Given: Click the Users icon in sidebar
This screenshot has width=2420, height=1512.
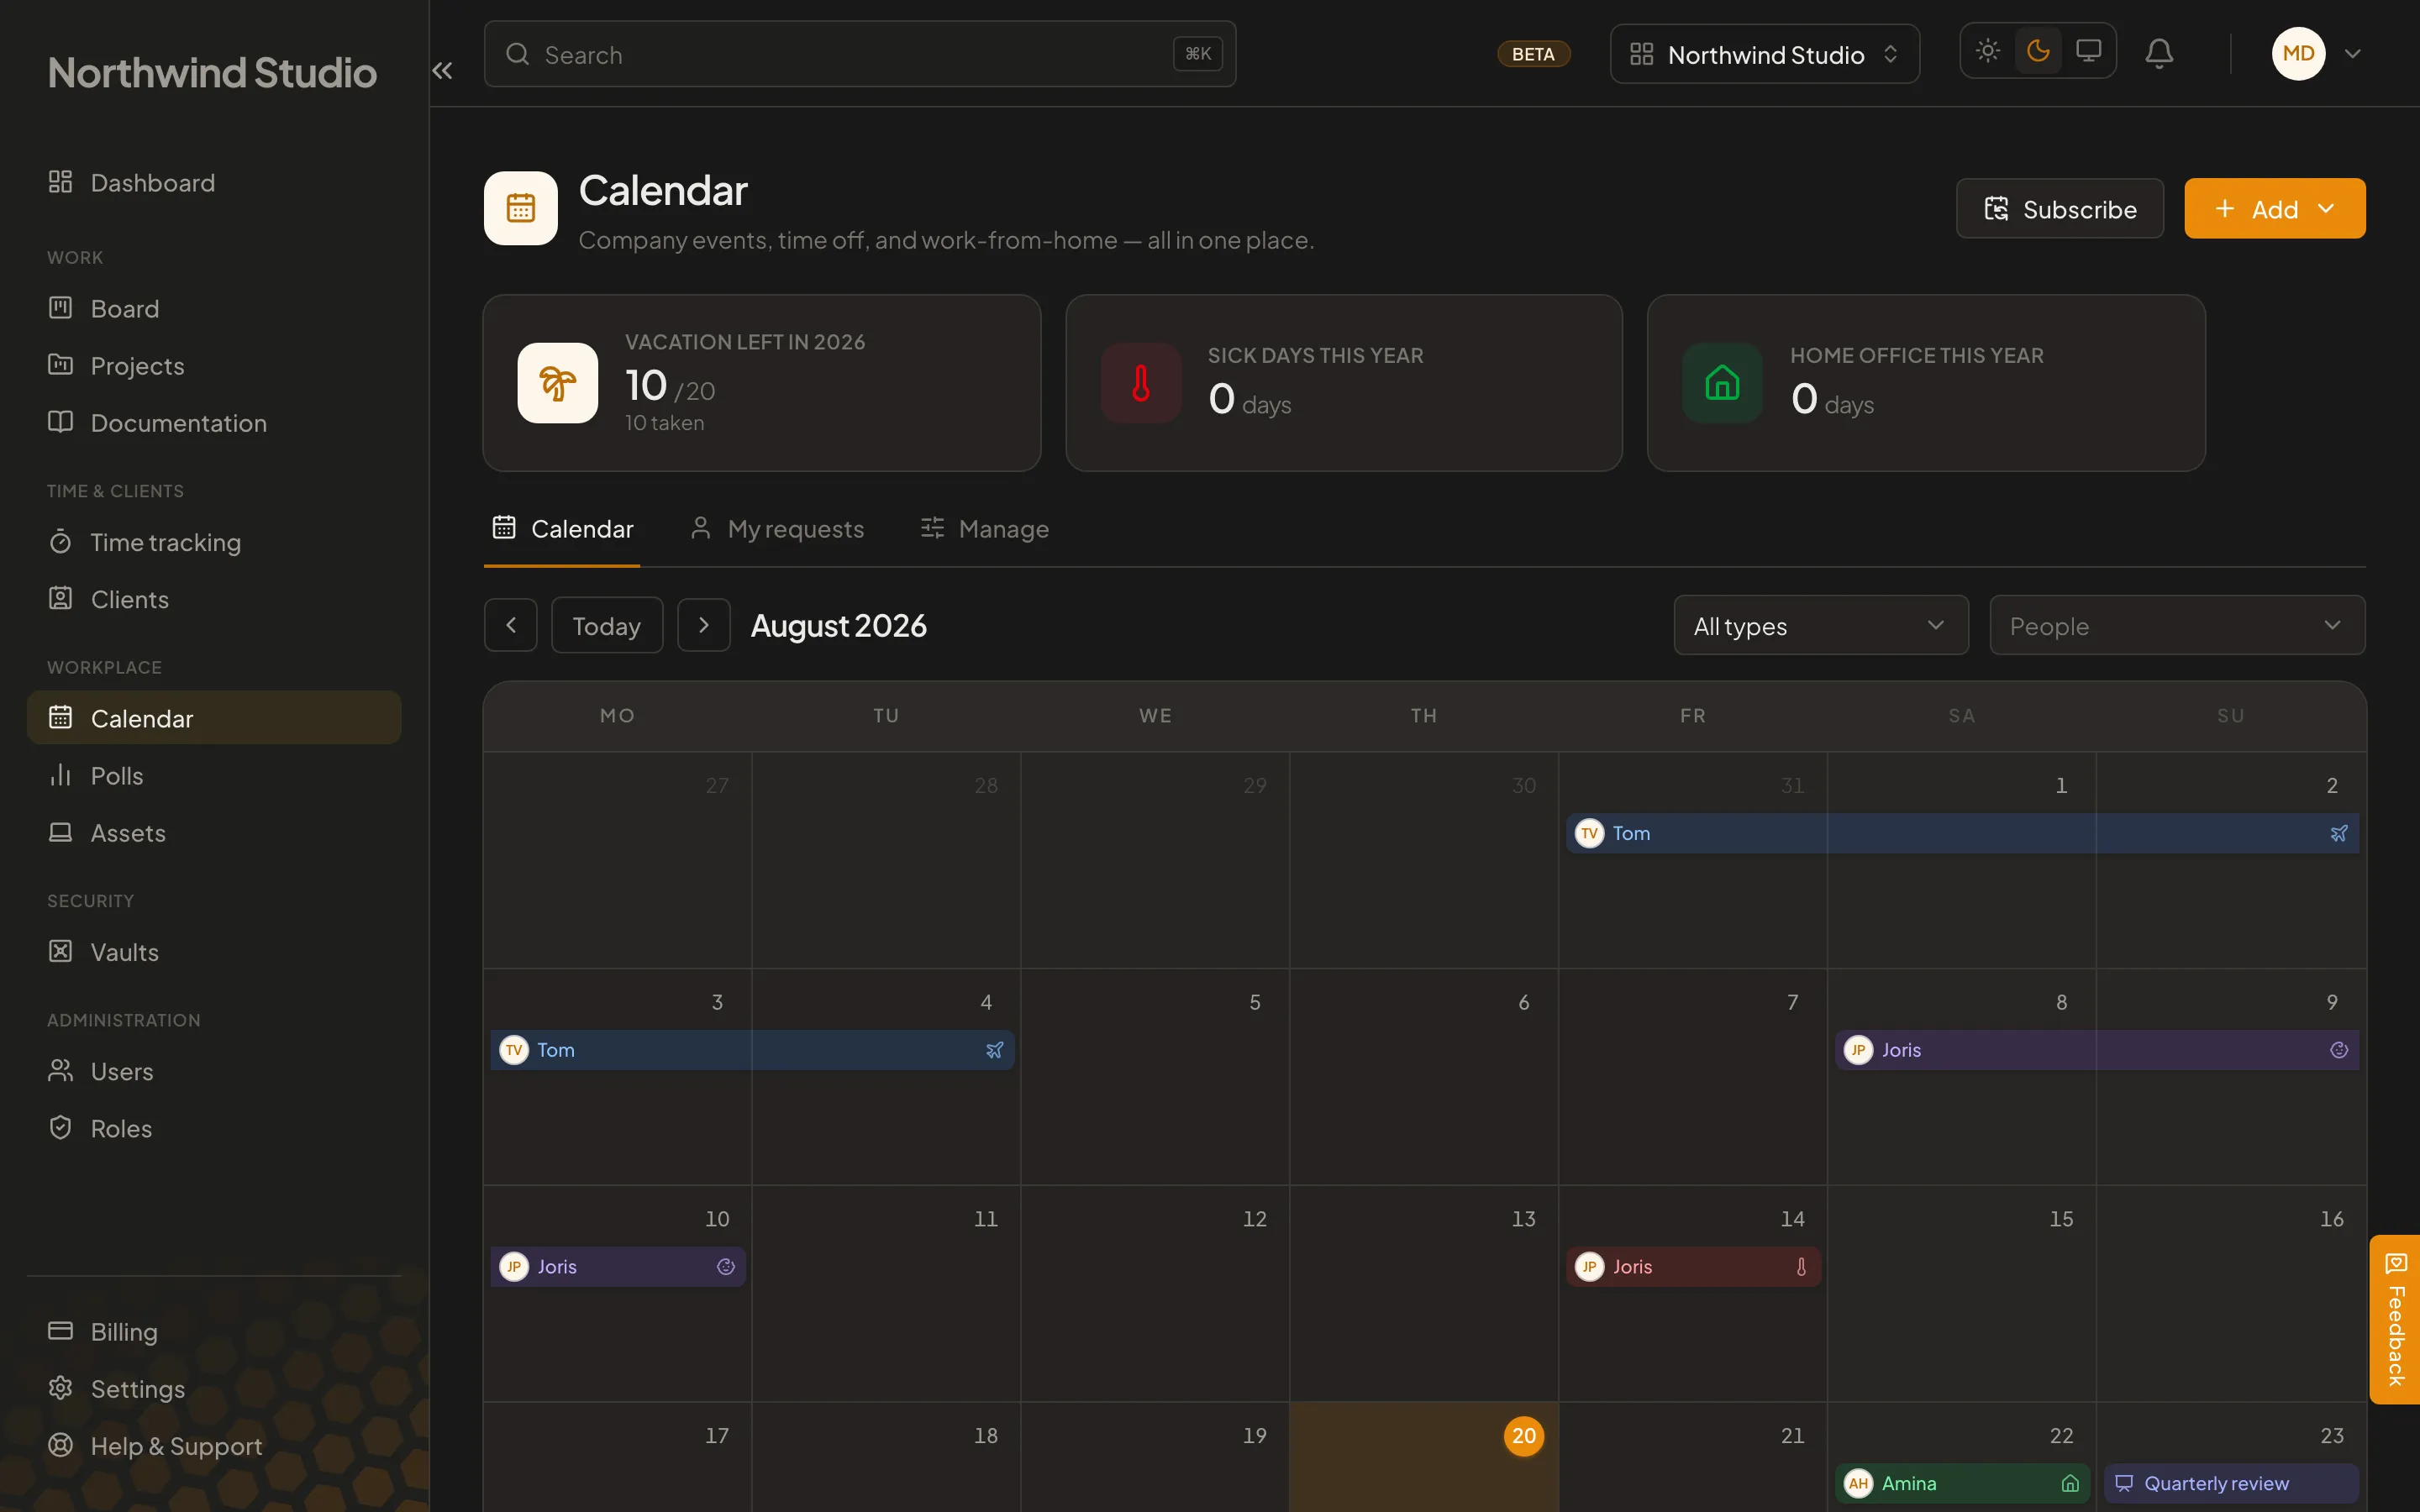Looking at the screenshot, I should pyautogui.click(x=61, y=1070).
